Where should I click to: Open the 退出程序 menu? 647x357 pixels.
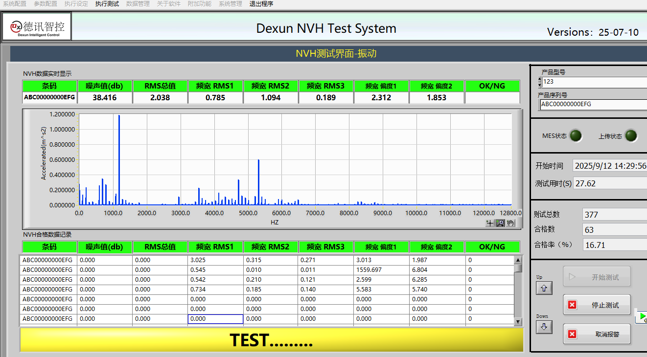(261, 4)
